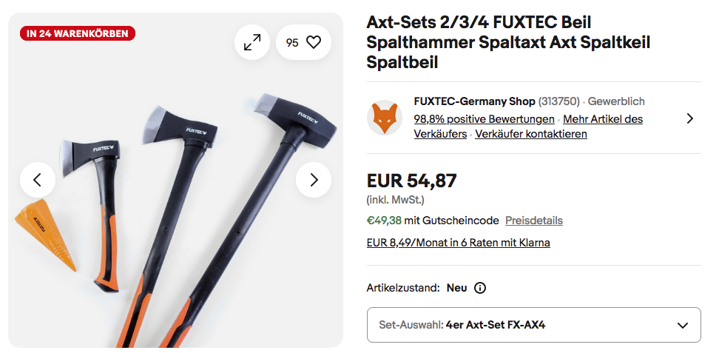Viewport: 719px width, 353px height.
Task: Click the EUR 54,87 price
Action: tap(411, 181)
